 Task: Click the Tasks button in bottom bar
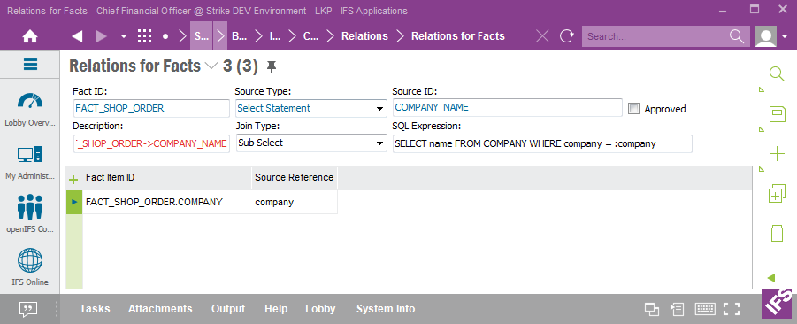95,309
